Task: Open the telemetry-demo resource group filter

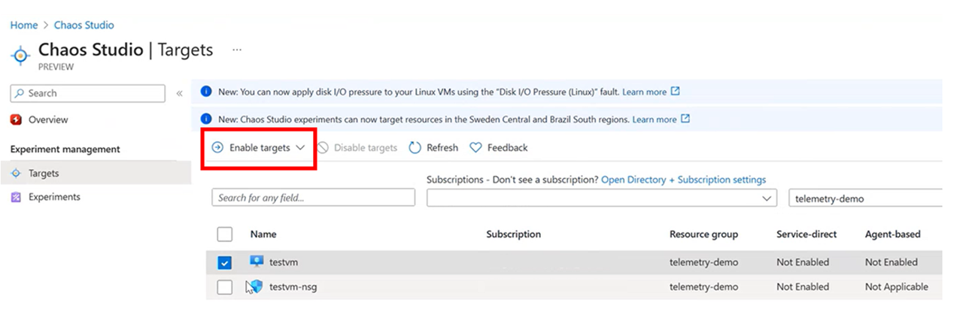Action: click(x=864, y=198)
